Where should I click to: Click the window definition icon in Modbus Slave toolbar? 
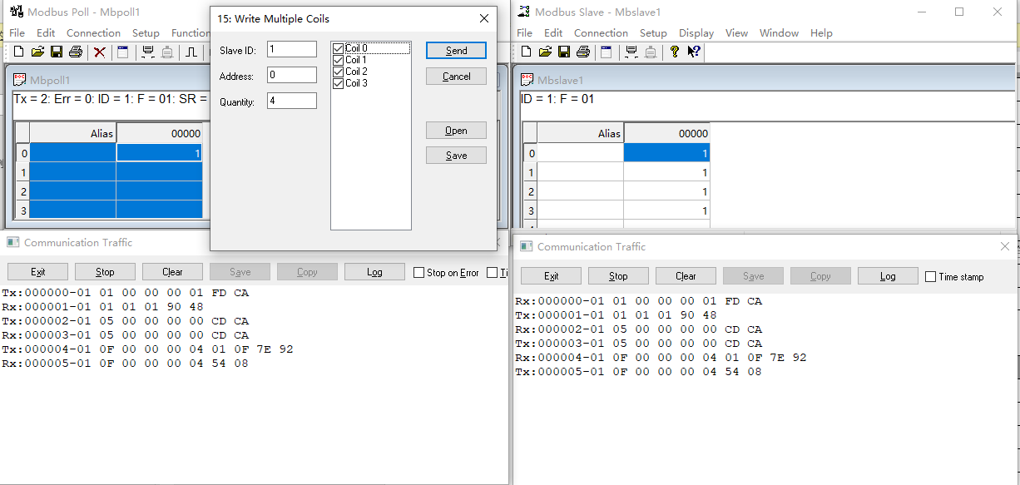coord(607,52)
